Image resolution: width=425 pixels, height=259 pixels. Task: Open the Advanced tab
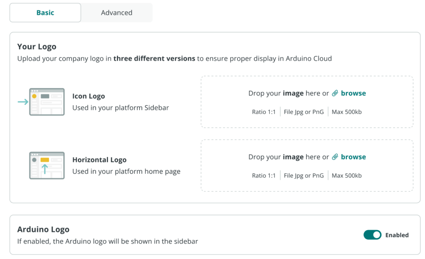tap(117, 13)
